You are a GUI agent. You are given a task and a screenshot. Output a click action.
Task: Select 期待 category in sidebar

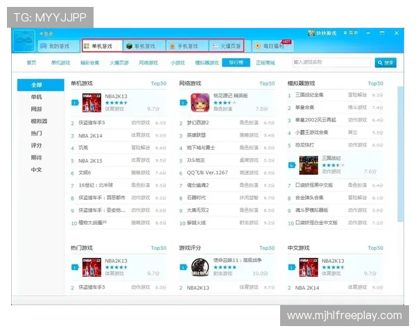pos(36,157)
